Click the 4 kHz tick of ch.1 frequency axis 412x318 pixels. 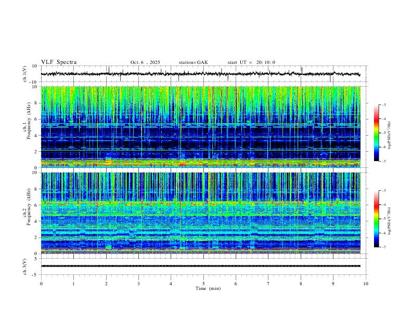point(36,136)
